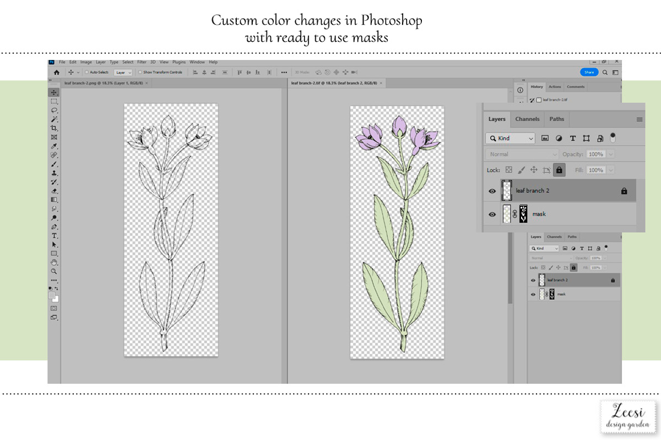Filter for pixel layers in enlarged Layers panel
661x440 pixels.
click(545, 138)
